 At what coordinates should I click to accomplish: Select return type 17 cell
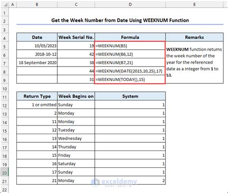(x=37, y=172)
